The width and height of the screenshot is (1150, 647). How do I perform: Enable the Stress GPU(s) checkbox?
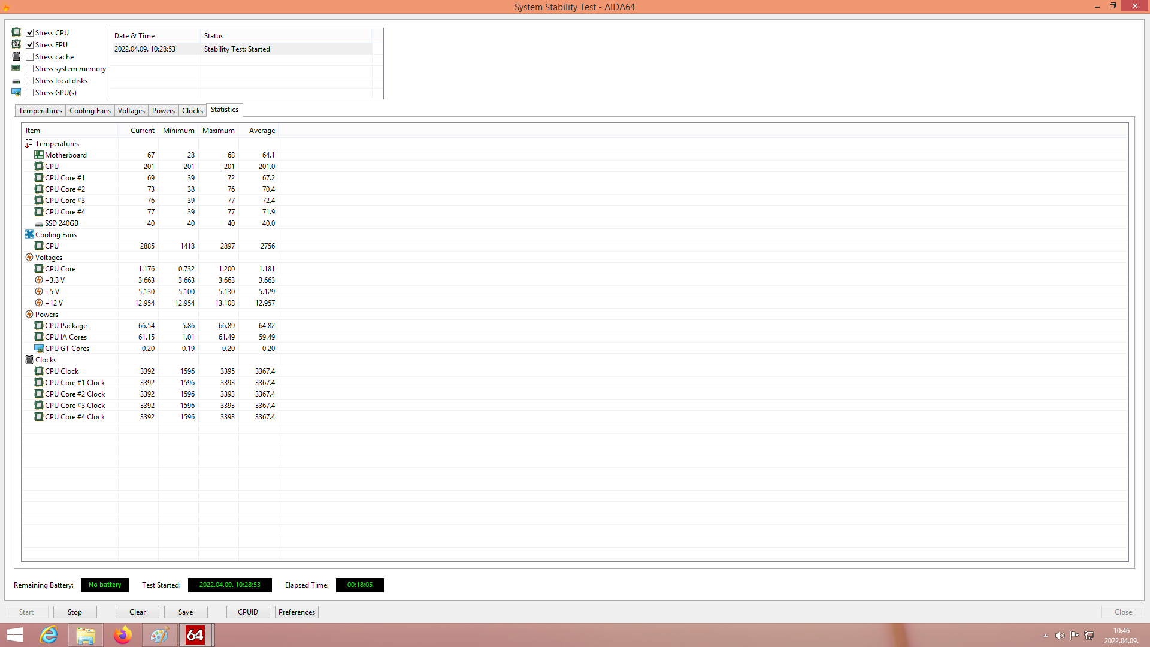click(29, 93)
